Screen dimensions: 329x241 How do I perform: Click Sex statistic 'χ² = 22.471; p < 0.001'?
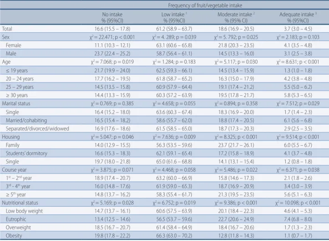click(112, 37)
